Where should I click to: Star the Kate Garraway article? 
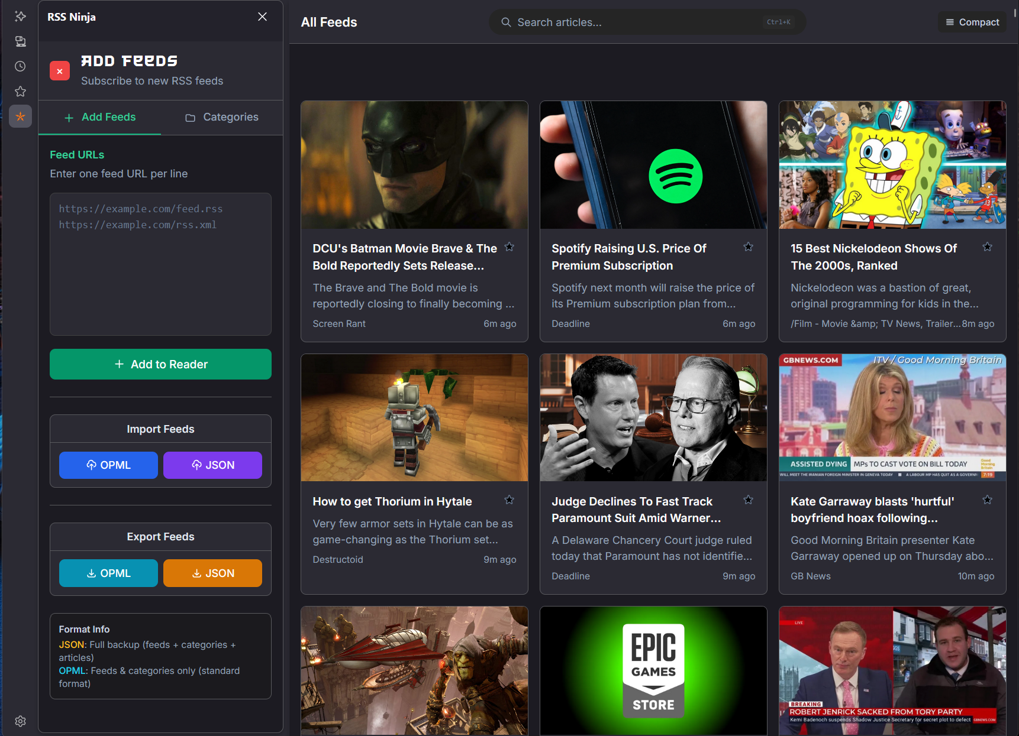click(987, 500)
